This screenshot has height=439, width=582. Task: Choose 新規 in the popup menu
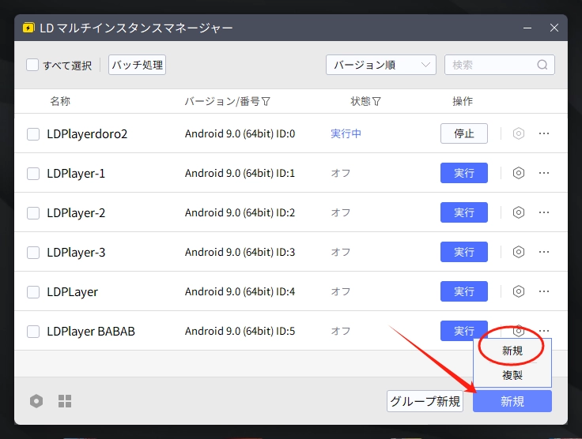[512, 351]
